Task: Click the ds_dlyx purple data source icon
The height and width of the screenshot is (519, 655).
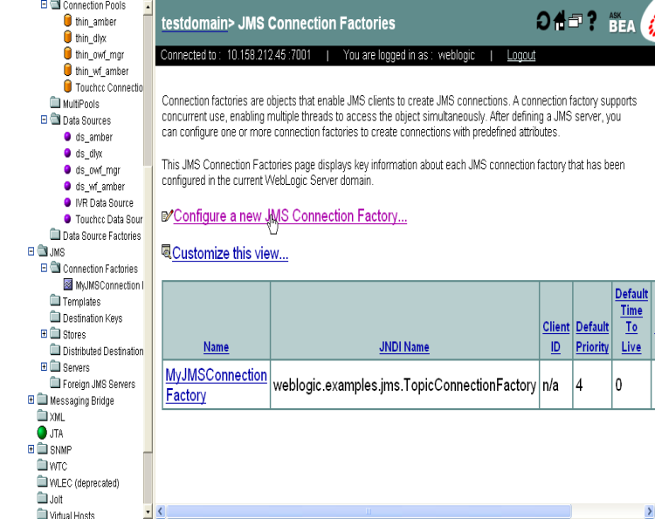Action: tap(67, 153)
